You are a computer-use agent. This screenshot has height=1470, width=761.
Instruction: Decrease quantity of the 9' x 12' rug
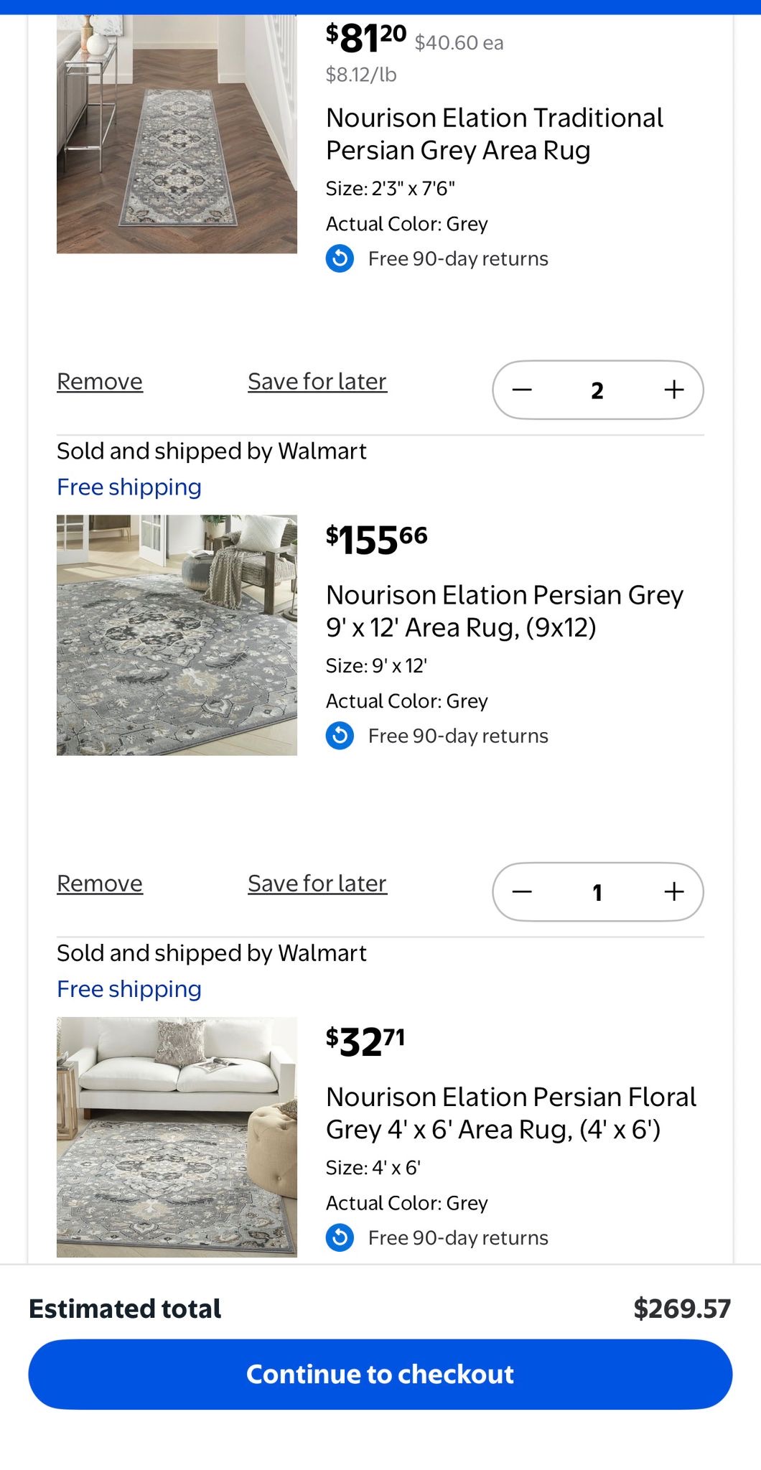522,891
